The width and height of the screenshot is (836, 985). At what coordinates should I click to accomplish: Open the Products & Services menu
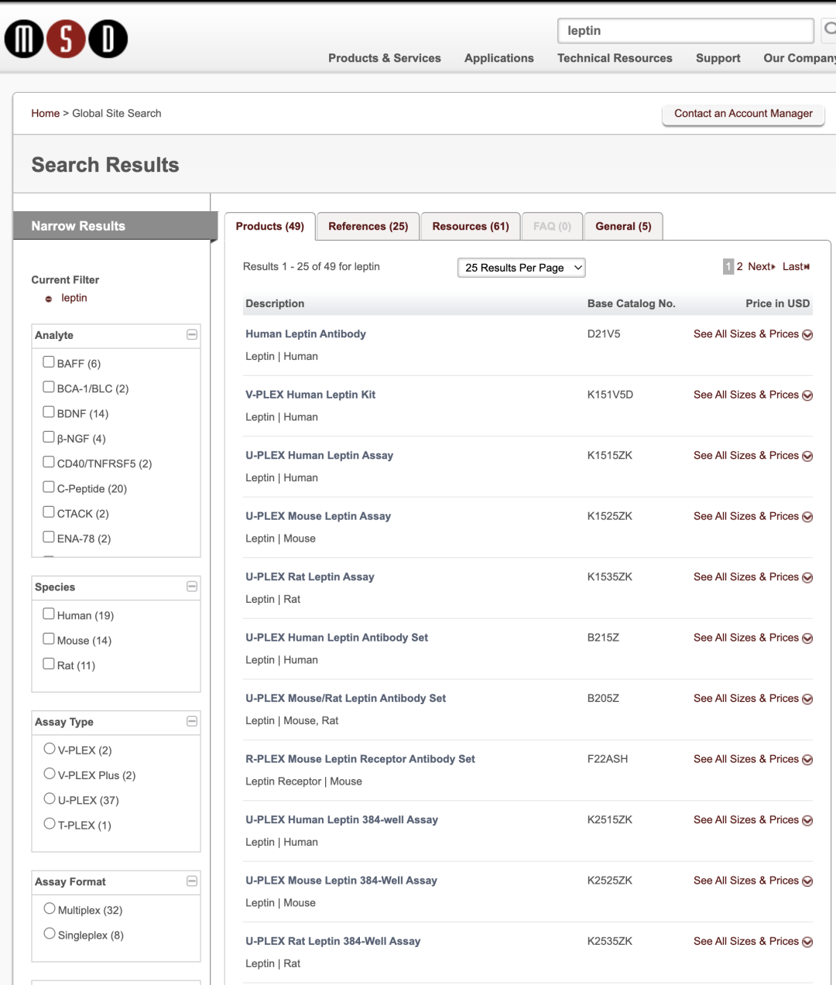click(x=385, y=58)
